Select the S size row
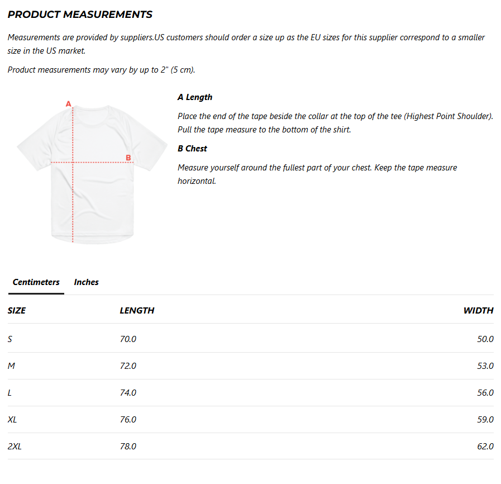Screen dimensions: 501x484 (250, 339)
